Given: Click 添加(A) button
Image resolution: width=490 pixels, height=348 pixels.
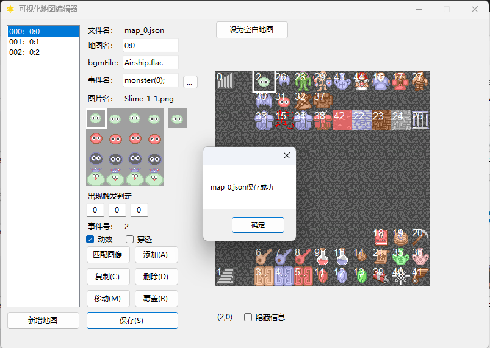Looking at the screenshot, I should pyautogui.click(x=156, y=255).
